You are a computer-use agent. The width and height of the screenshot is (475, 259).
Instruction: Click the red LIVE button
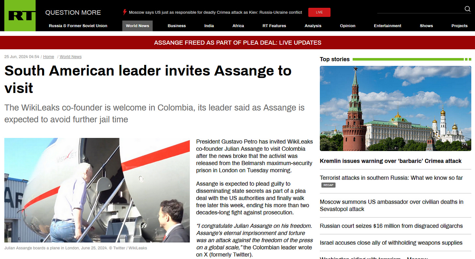(x=319, y=12)
